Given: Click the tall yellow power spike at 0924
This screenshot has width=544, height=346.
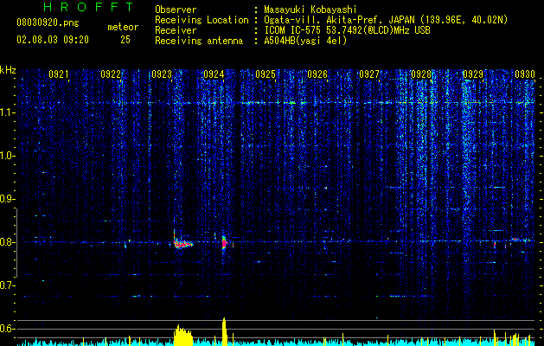Looking at the screenshot, I should [224, 332].
